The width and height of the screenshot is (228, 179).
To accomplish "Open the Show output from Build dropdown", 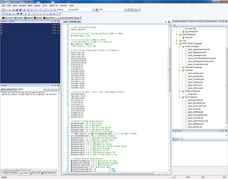I will [x=44, y=89].
